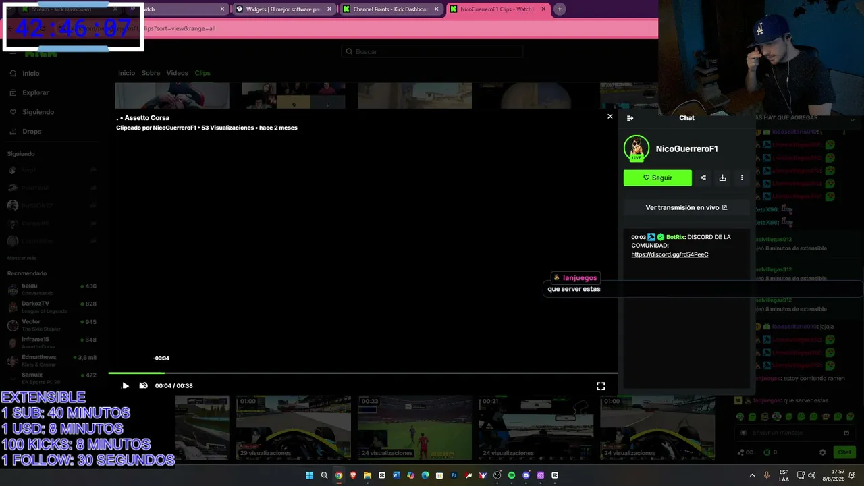Open taskbar volume control
This screenshot has height=486, width=864.
pyautogui.click(x=811, y=475)
